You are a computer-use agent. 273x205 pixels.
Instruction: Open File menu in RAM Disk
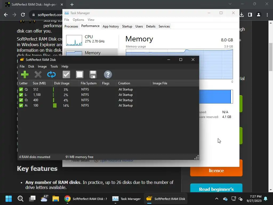22,66
